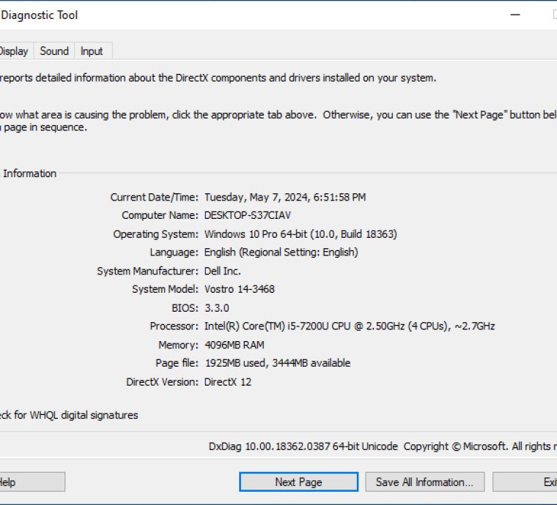
Task: Click the DirectX Version: label
Action: click(x=162, y=382)
